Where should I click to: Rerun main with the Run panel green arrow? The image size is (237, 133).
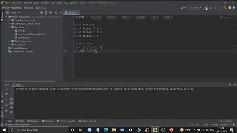pos(6,89)
